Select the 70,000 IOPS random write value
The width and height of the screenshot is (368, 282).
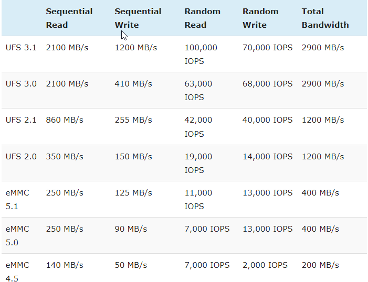point(267,48)
